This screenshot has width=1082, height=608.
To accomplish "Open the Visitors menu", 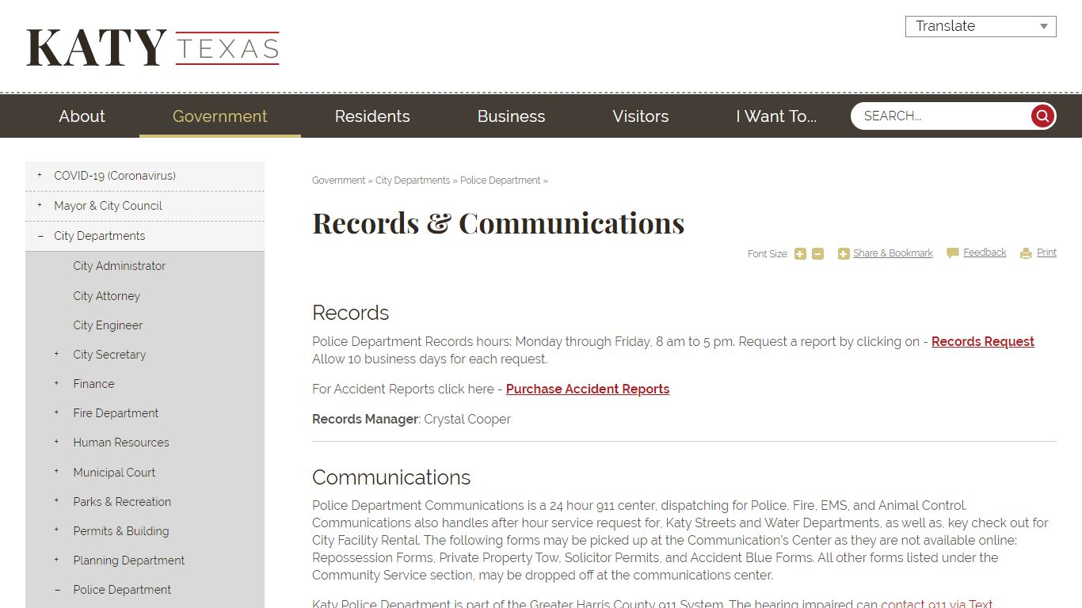I will click(x=641, y=116).
